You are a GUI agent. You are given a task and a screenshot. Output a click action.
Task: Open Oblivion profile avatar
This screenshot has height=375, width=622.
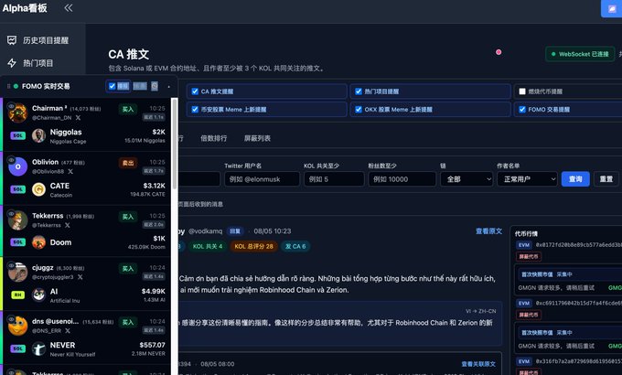[18, 166]
